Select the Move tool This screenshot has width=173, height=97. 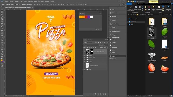pos(2,10)
